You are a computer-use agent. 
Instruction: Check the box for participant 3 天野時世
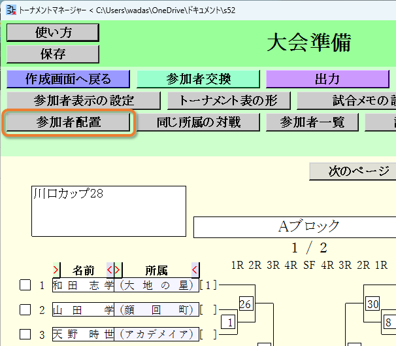click(25, 334)
